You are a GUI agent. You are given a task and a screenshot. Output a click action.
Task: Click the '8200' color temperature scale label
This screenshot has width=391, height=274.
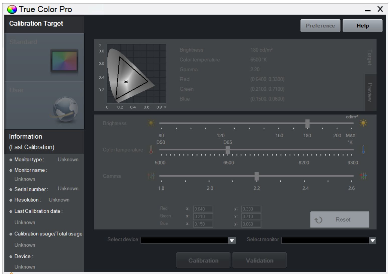[304, 163]
